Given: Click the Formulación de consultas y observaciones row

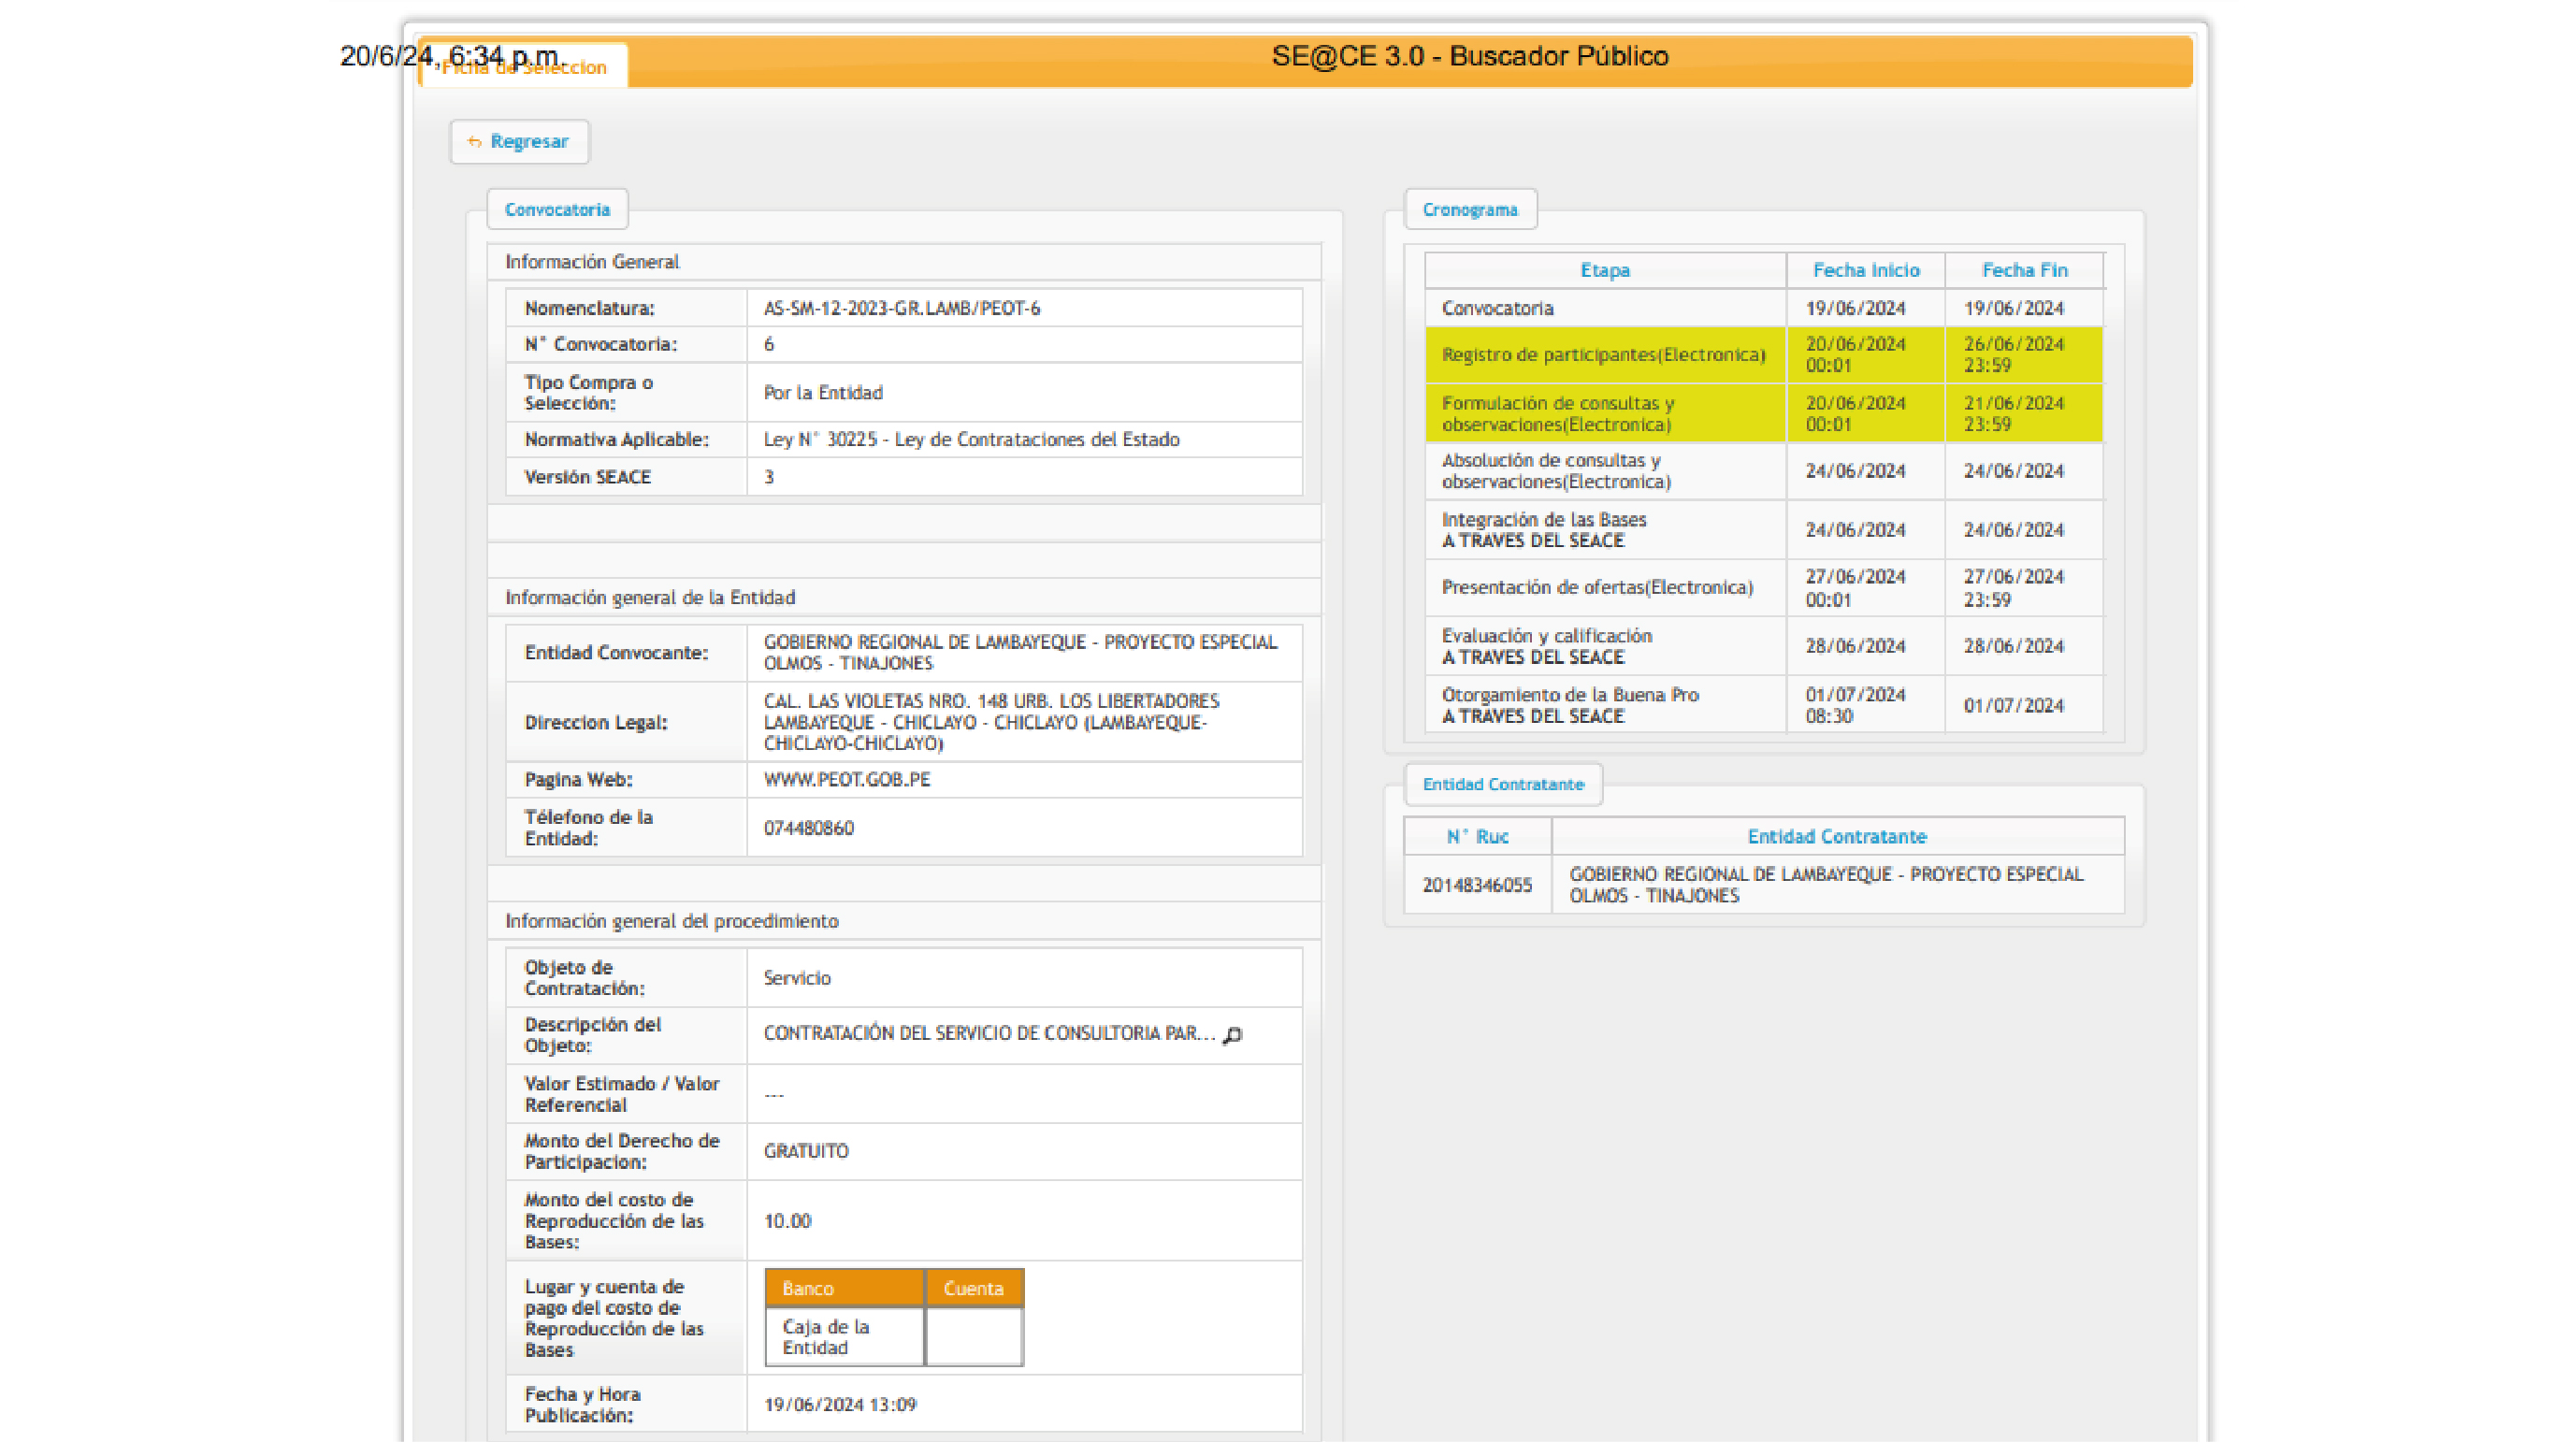Looking at the screenshot, I should click(x=1764, y=414).
